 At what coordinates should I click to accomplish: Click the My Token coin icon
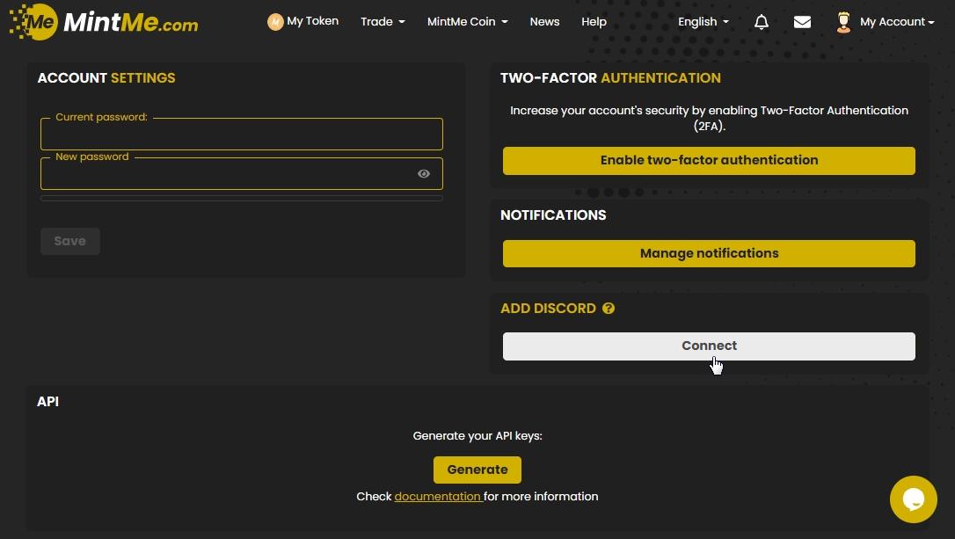(275, 22)
